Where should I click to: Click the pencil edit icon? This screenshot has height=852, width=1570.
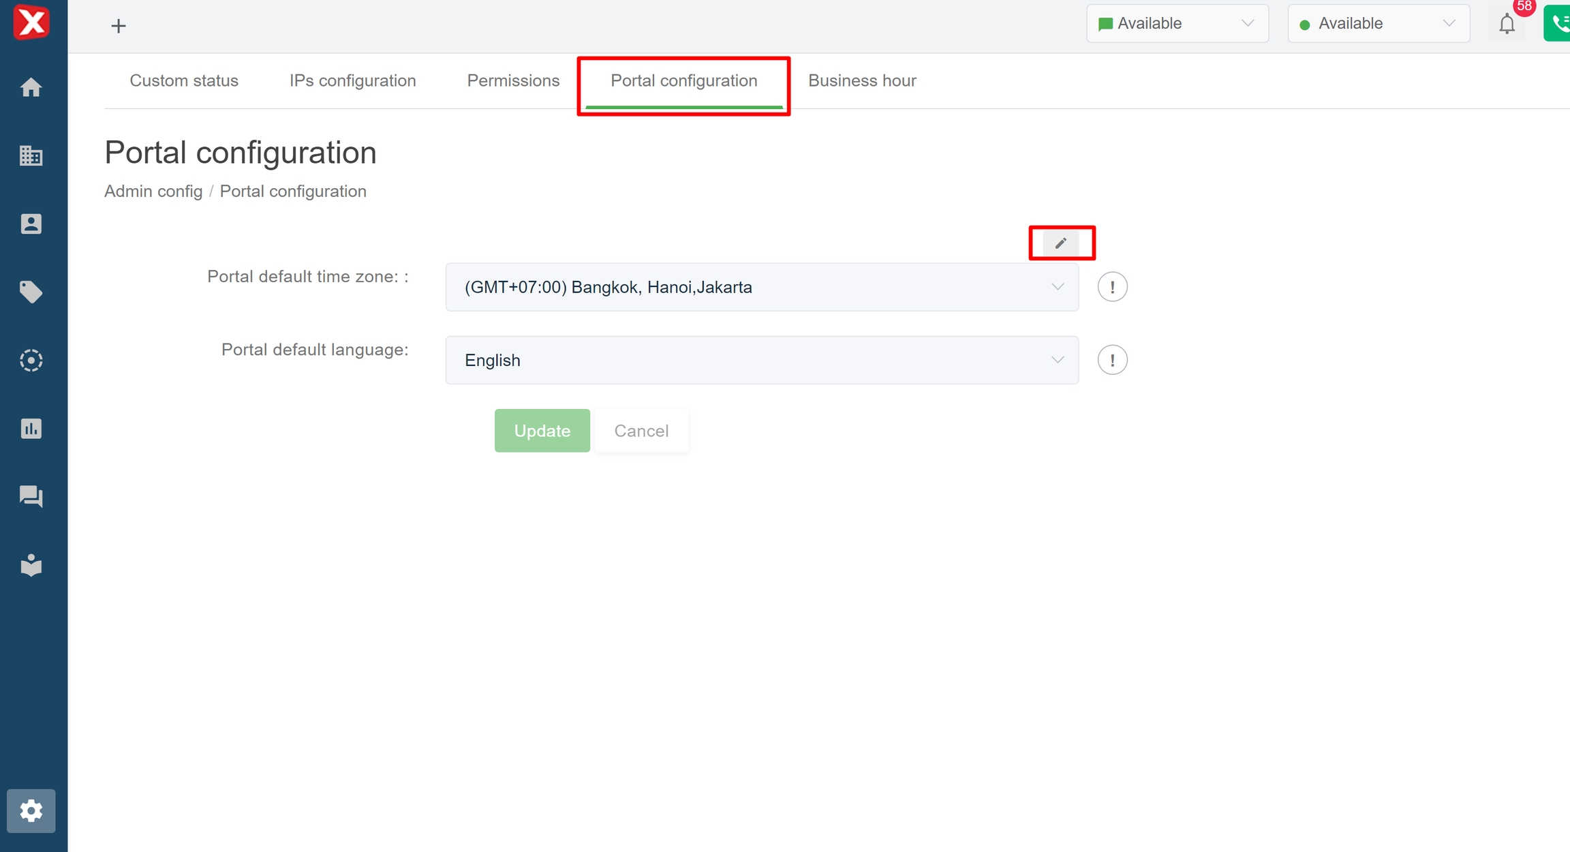coord(1060,243)
